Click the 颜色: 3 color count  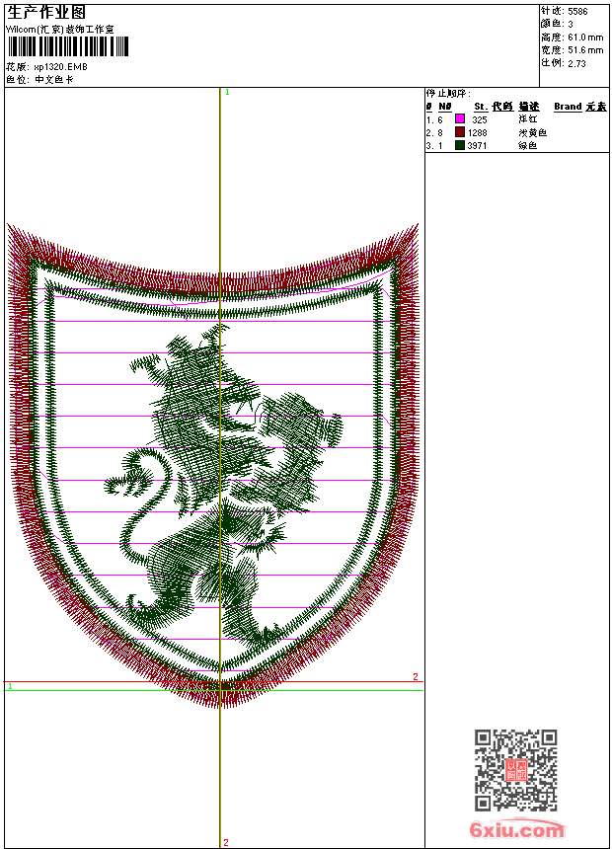click(x=557, y=24)
